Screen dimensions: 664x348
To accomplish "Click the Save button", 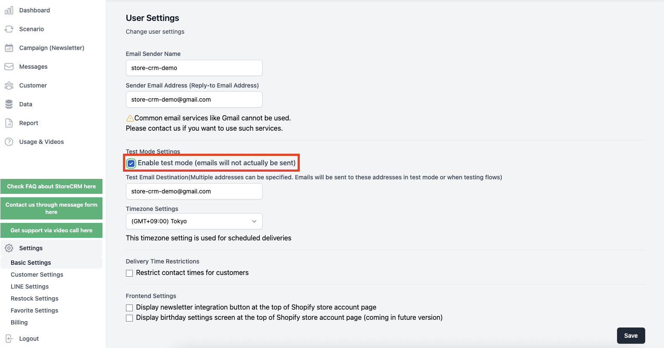I will 631,336.
